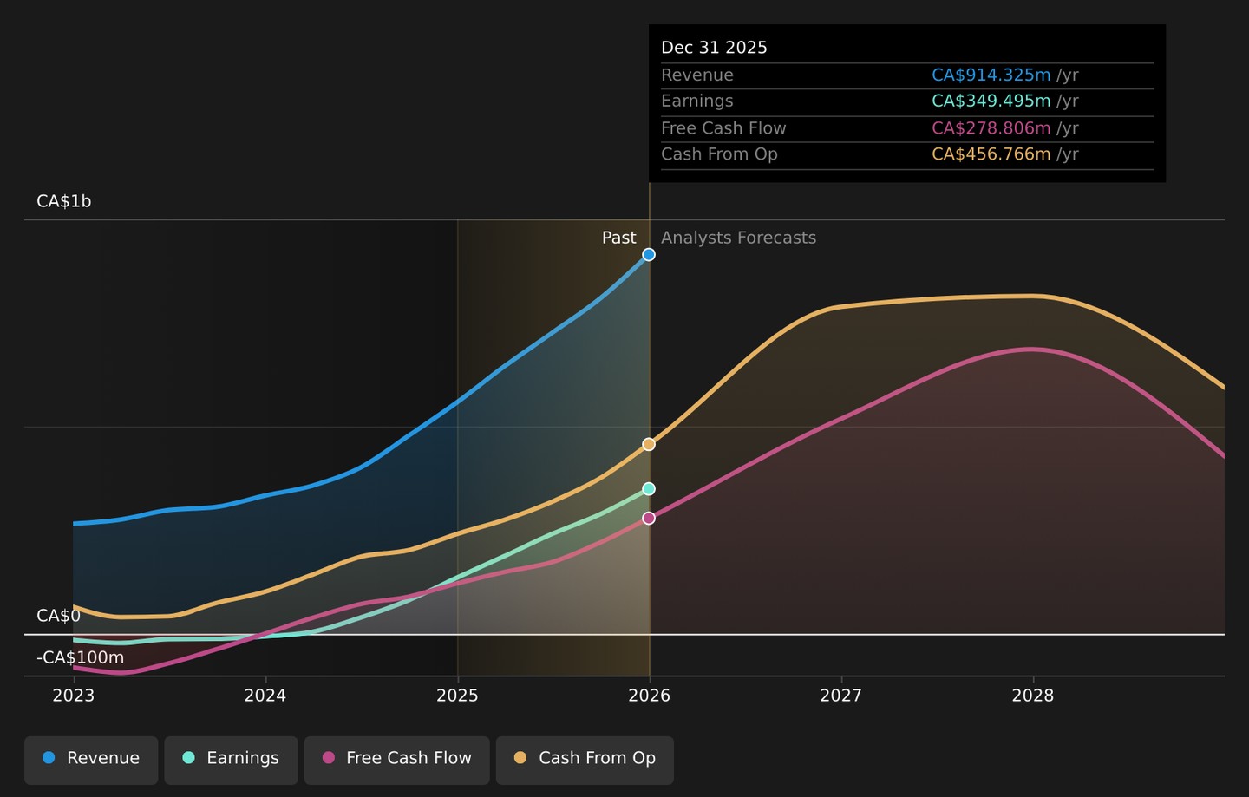Screen dimensions: 1249x797
Task: Select the 2027 x-axis label
Action: tap(841, 696)
